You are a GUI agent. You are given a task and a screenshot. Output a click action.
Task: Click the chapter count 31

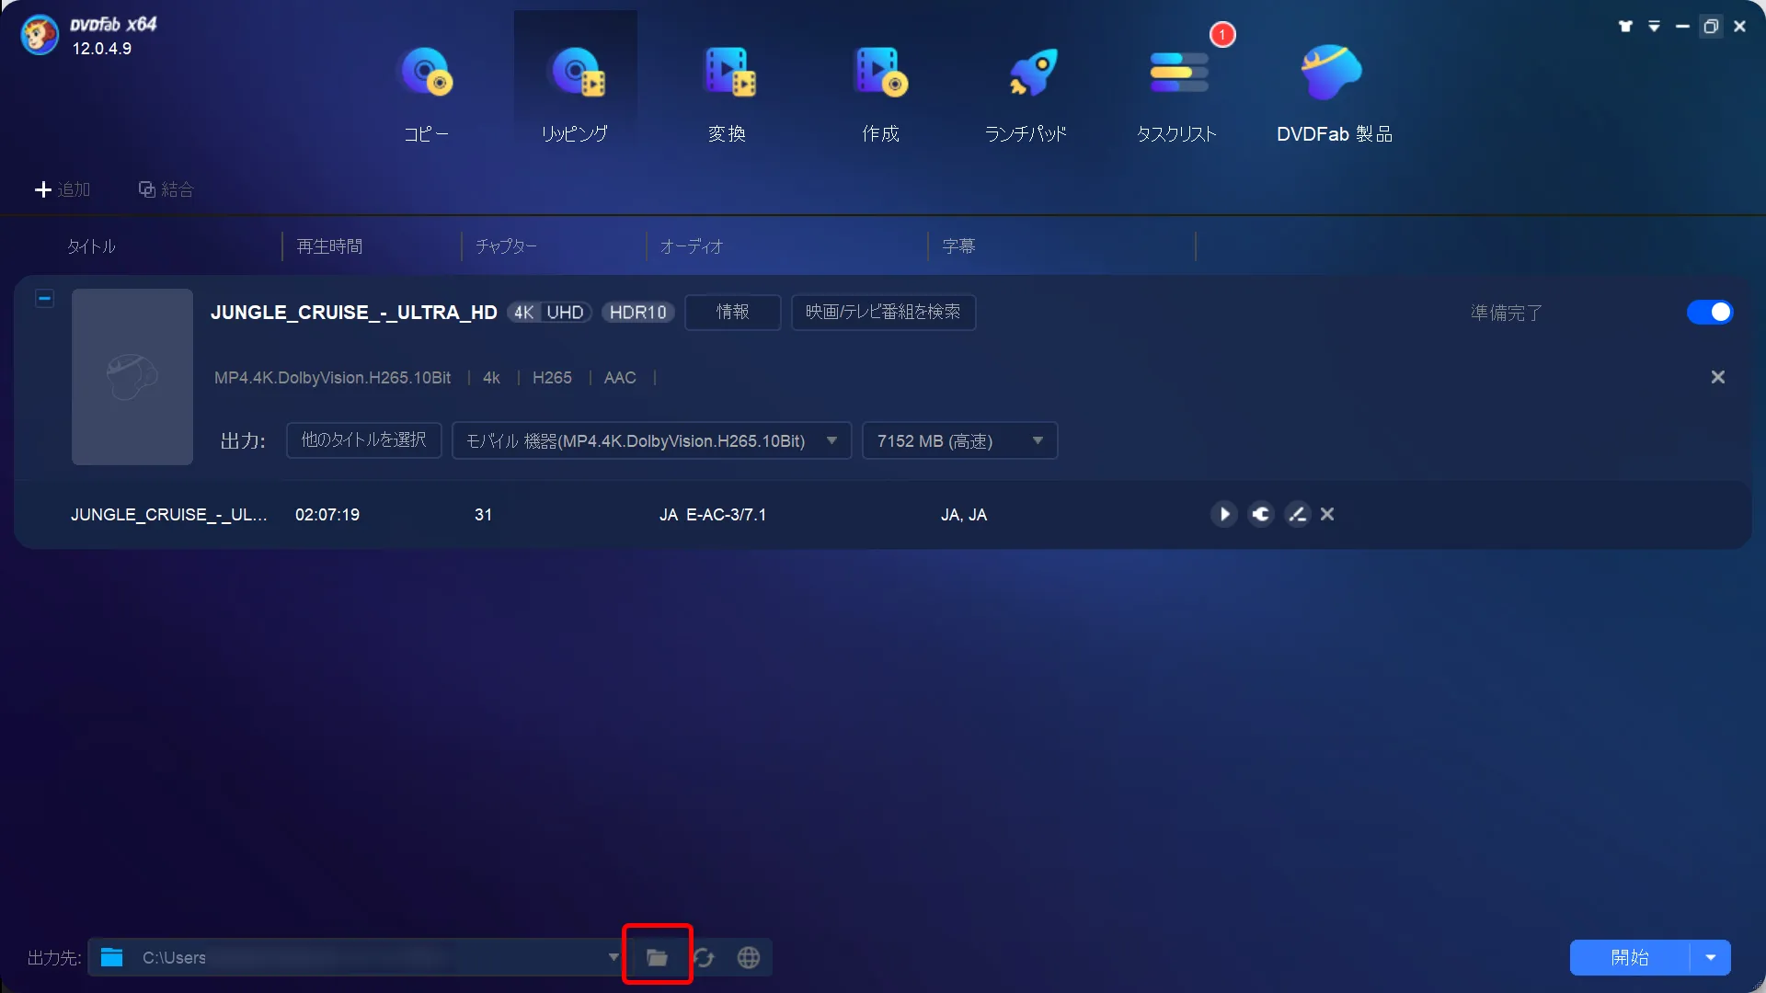(484, 515)
